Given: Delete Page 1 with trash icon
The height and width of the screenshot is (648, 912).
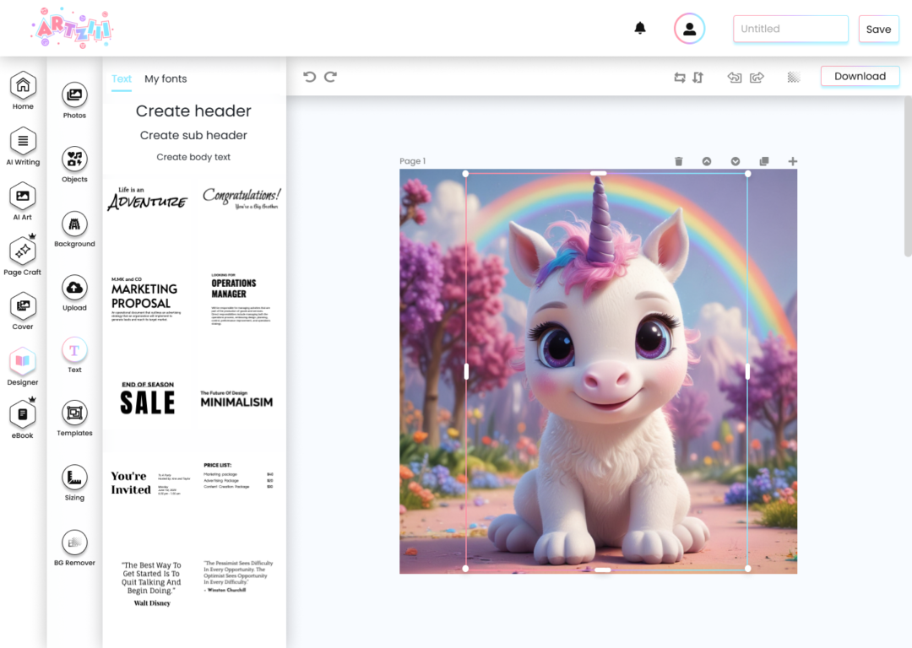Looking at the screenshot, I should [678, 161].
